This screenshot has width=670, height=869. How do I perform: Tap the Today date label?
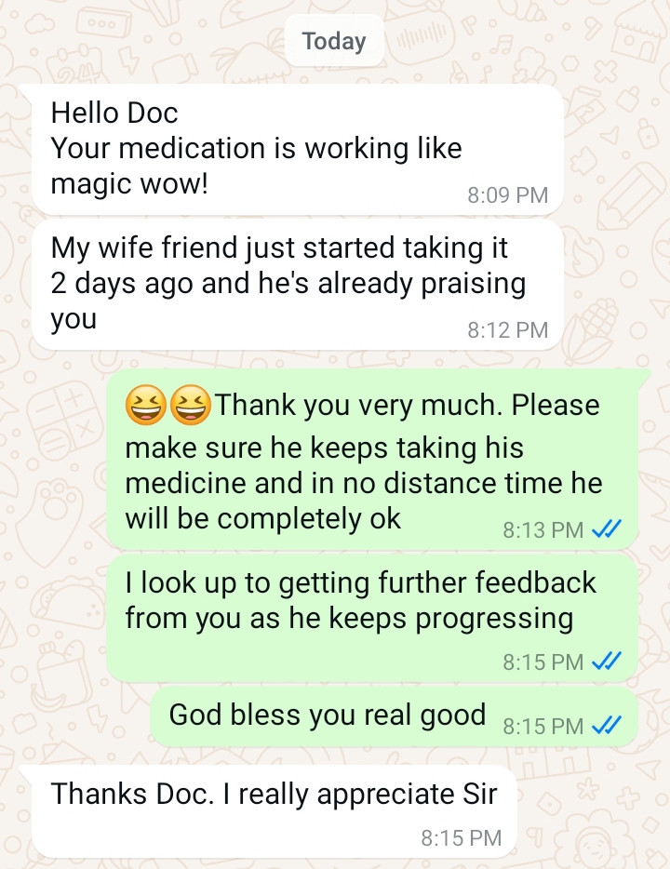(x=334, y=41)
